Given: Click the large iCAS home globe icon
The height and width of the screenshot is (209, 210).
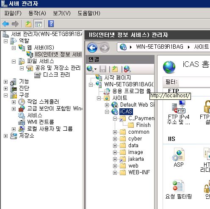Looking at the screenshot, I should point(169,67).
